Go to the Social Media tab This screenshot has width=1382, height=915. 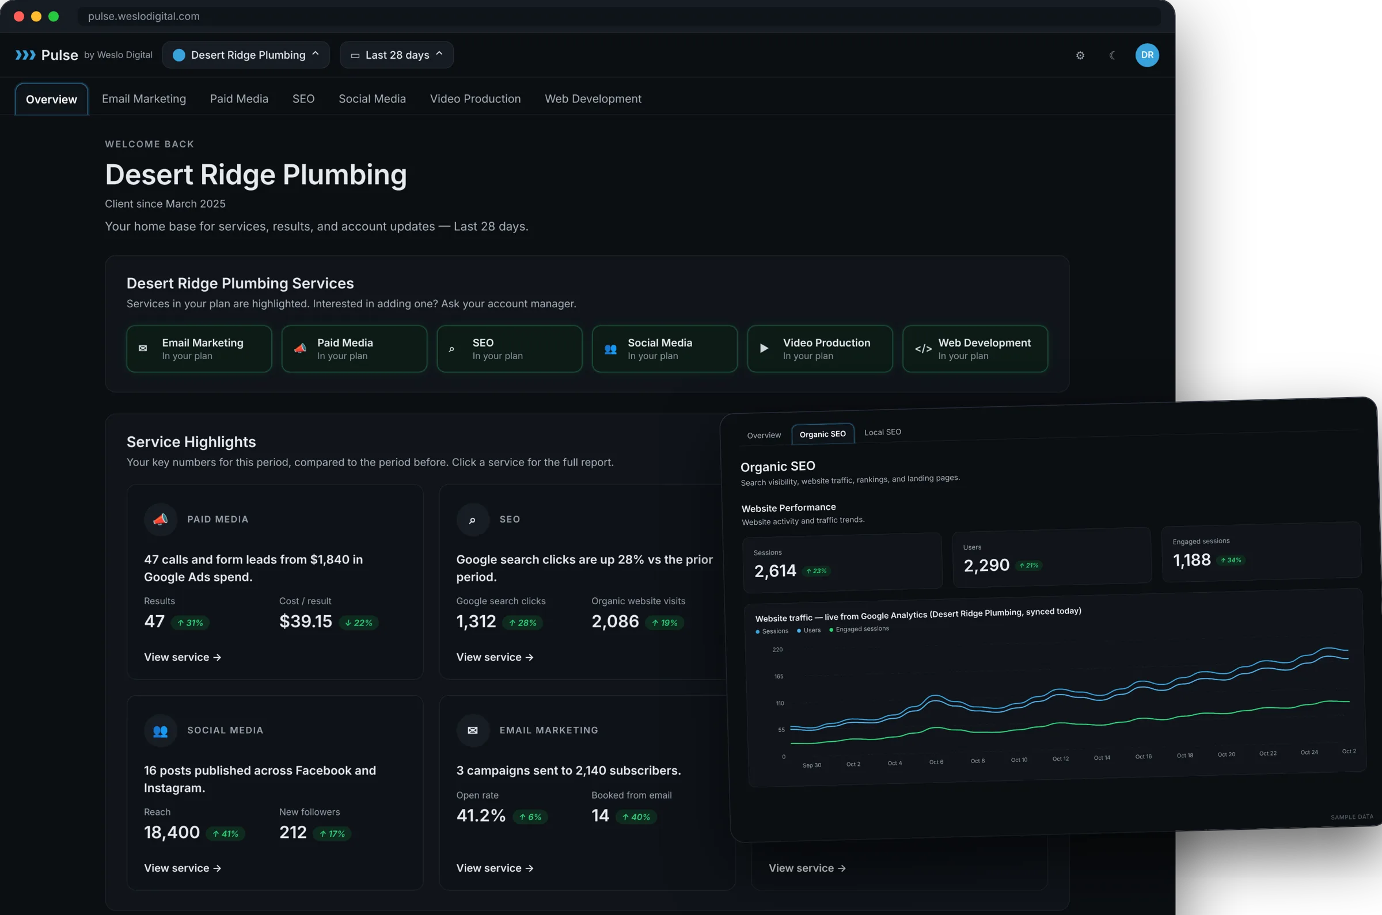tap(372, 98)
